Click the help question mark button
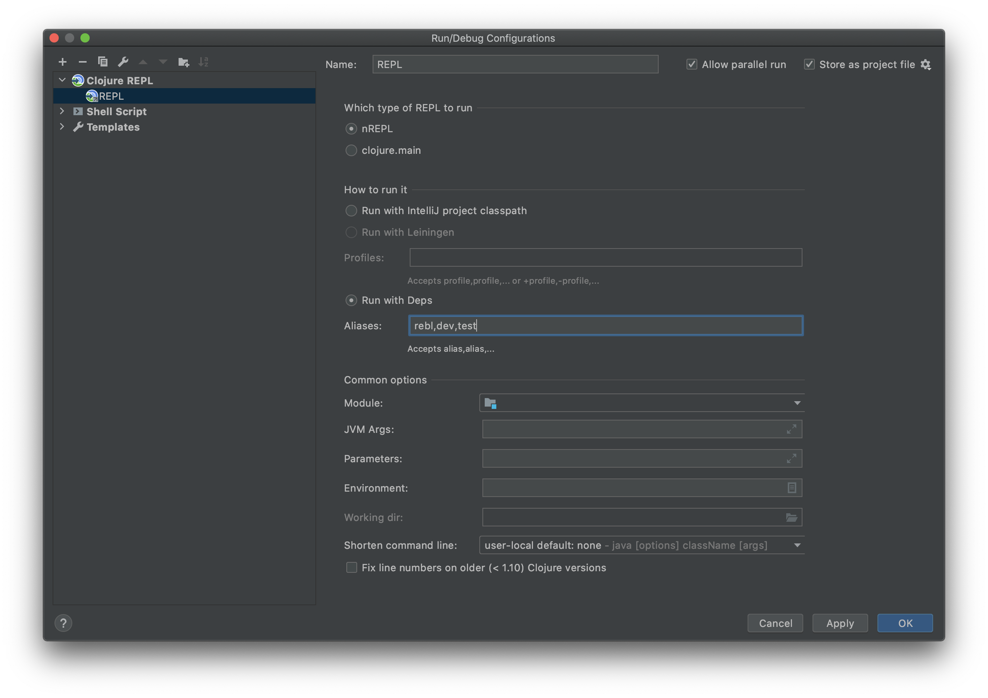The image size is (988, 698). (63, 623)
